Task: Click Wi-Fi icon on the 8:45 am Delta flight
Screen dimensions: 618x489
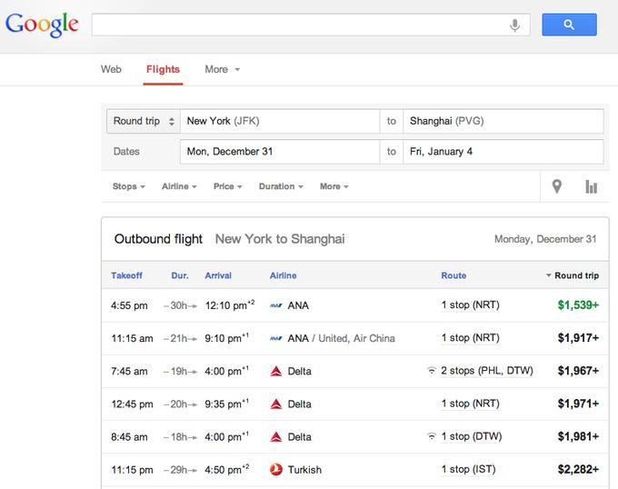Action: pyautogui.click(x=432, y=436)
